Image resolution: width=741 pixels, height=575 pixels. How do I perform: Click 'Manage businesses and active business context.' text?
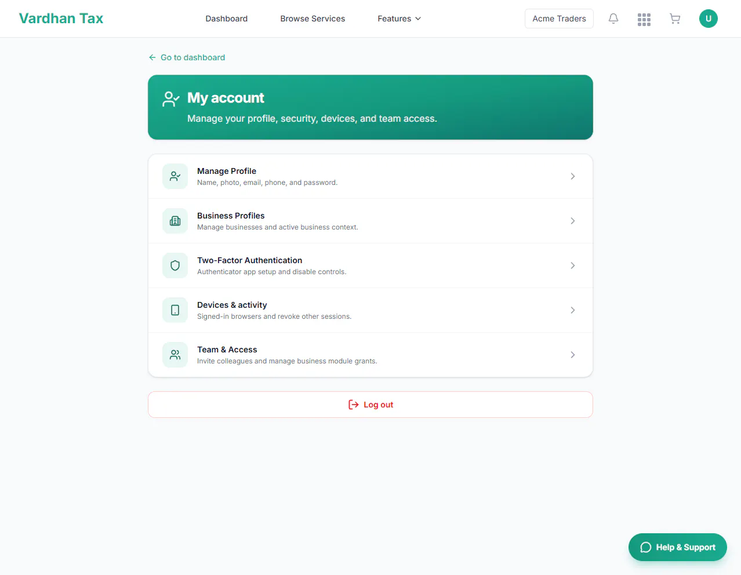[x=278, y=227]
